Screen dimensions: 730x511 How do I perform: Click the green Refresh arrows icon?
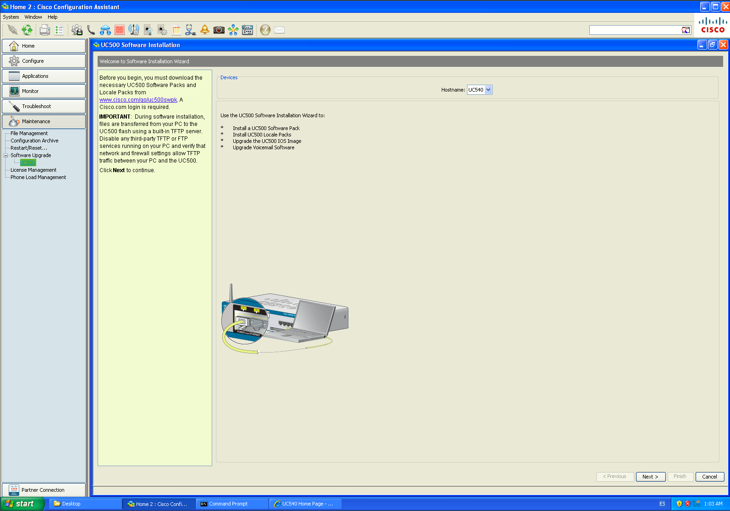click(27, 30)
